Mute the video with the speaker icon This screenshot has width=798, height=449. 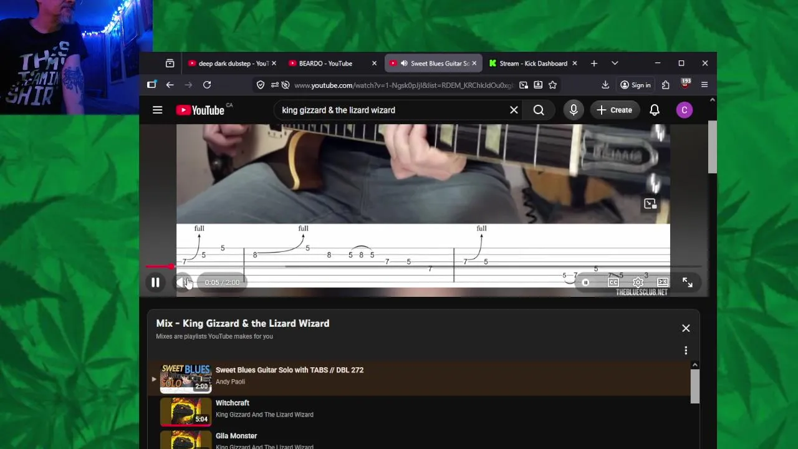coord(183,282)
